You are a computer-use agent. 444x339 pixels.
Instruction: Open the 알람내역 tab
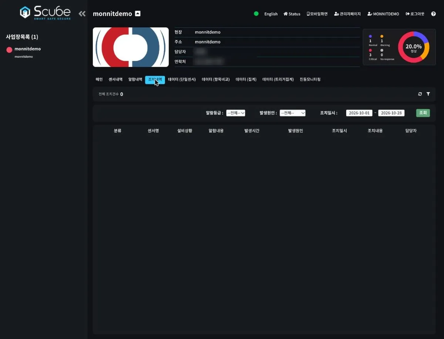coord(135,79)
